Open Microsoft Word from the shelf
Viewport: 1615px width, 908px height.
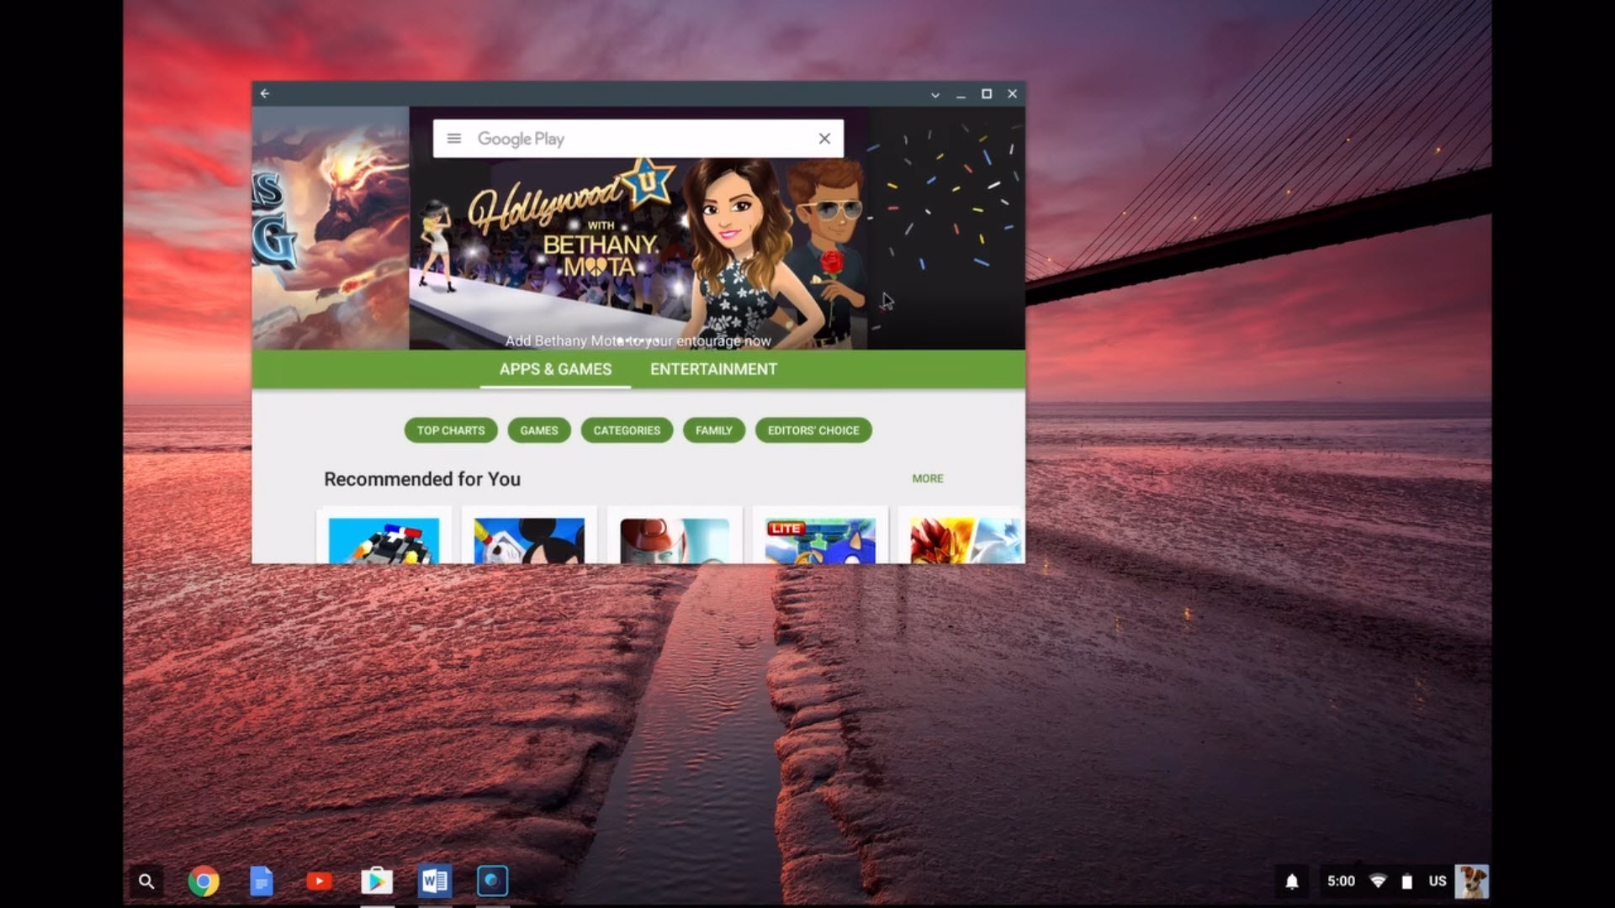click(435, 881)
